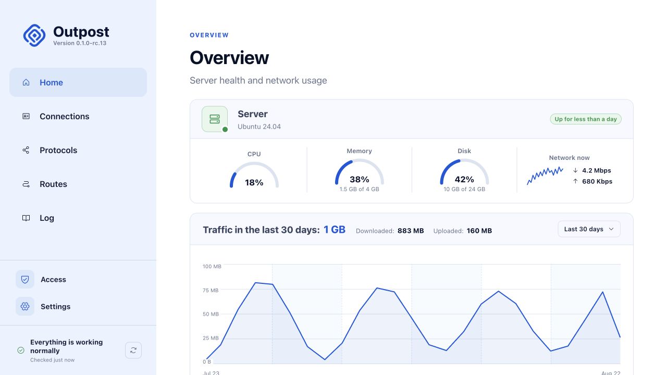Click the download arrow next to 4.2 Mbps
Image resolution: width=667 pixels, height=375 pixels.
tap(575, 170)
